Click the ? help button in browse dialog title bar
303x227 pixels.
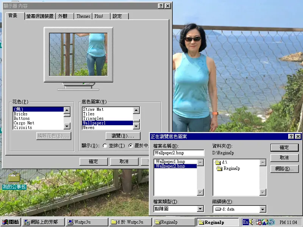click(x=291, y=137)
